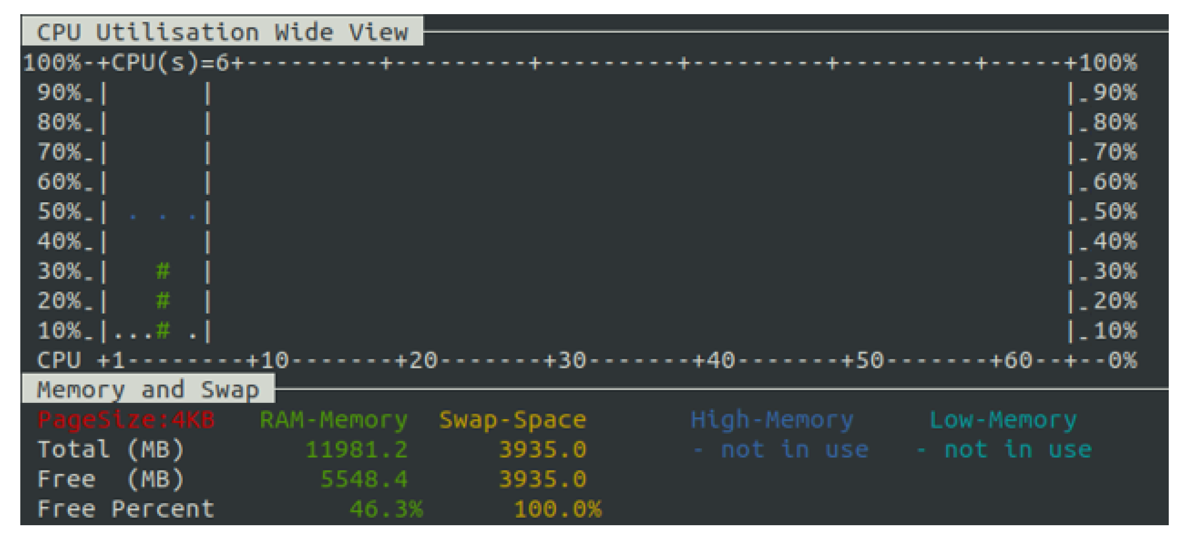Click RAM total value 11981.2

pyautogui.click(x=356, y=450)
